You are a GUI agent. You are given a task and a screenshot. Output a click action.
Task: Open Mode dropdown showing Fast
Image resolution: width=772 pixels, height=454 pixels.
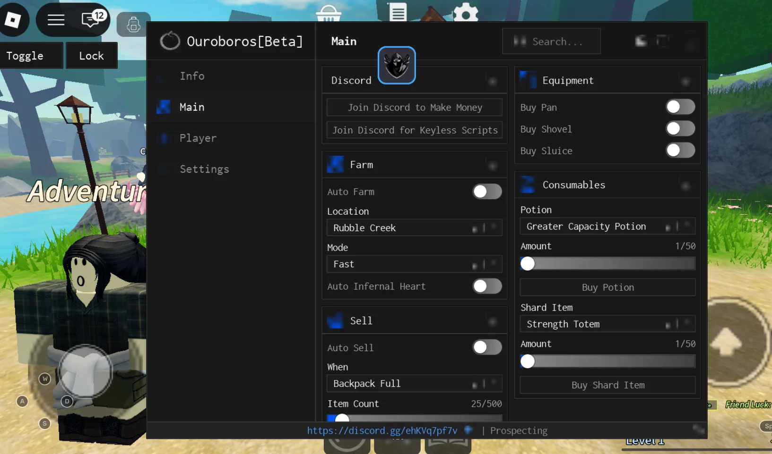pyautogui.click(x=414, y=264)
